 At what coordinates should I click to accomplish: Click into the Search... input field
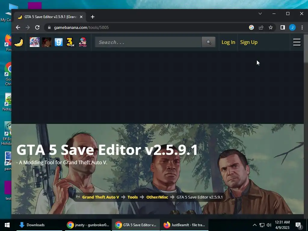pyautogui.click(x=148, y=42)
